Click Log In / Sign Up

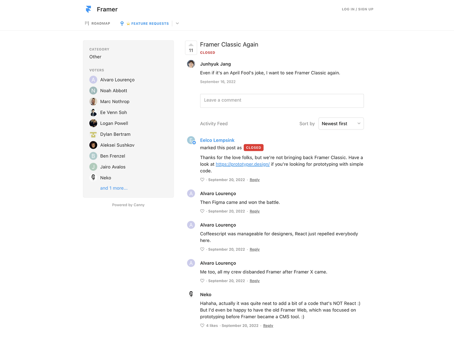coord(358,9)
